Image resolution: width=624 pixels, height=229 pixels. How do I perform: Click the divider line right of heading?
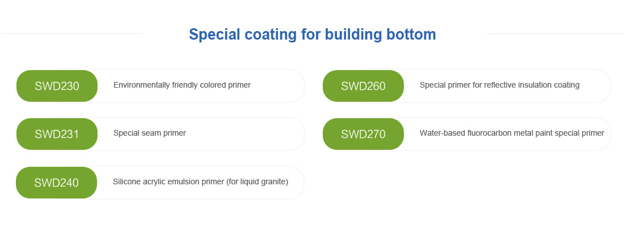click(x=555, y=34)
